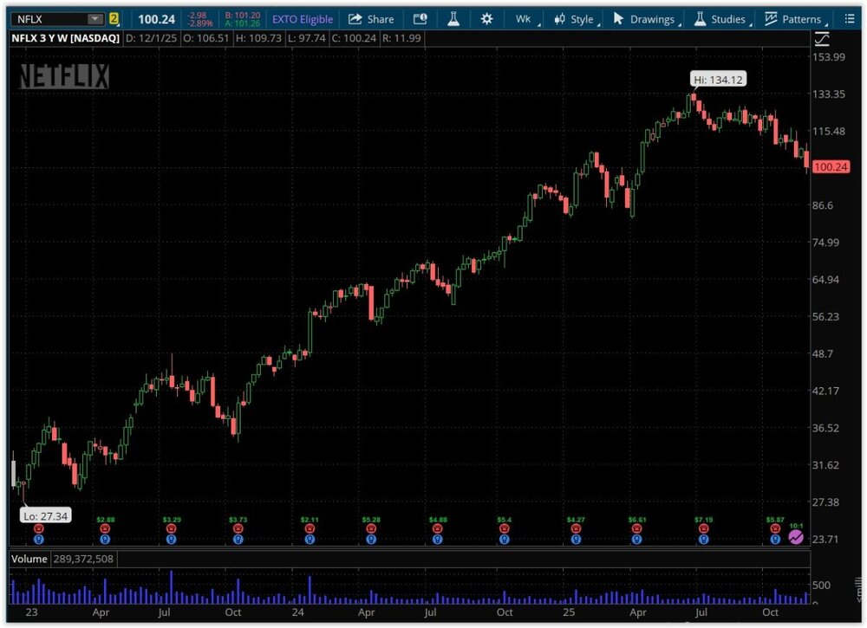Open the Studies menu
The width and height of the screenshot is (867, 628).
(x=720, y=19)
